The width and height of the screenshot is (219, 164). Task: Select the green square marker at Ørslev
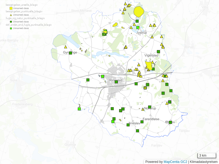[170, 122]
